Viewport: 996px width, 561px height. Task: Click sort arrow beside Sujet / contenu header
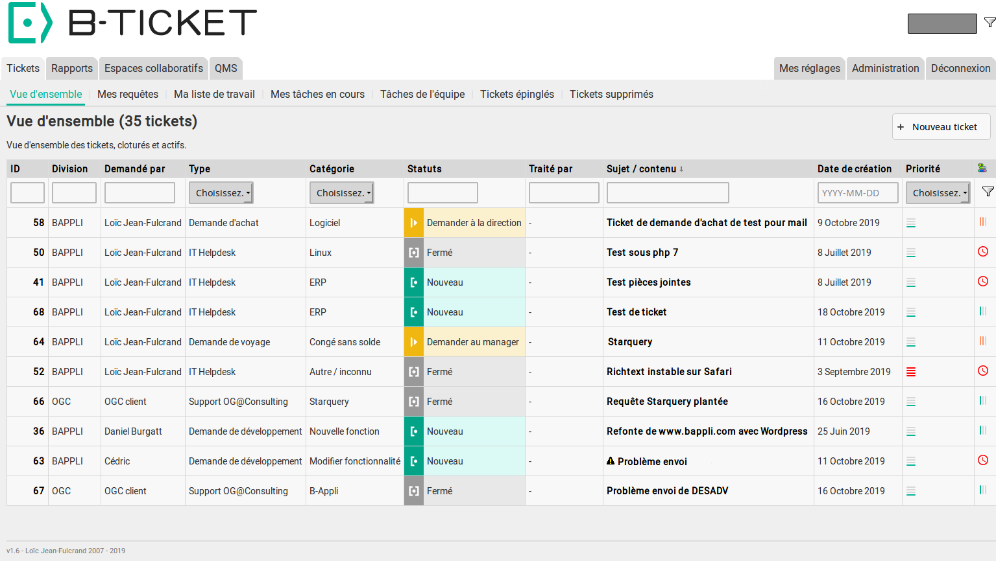point(681,169)
